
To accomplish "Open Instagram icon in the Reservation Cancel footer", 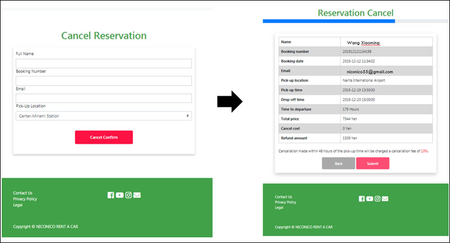I will [377, 199].
